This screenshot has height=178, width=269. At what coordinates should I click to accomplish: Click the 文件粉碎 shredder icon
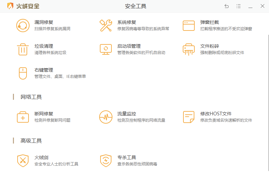tap(188, 49)
